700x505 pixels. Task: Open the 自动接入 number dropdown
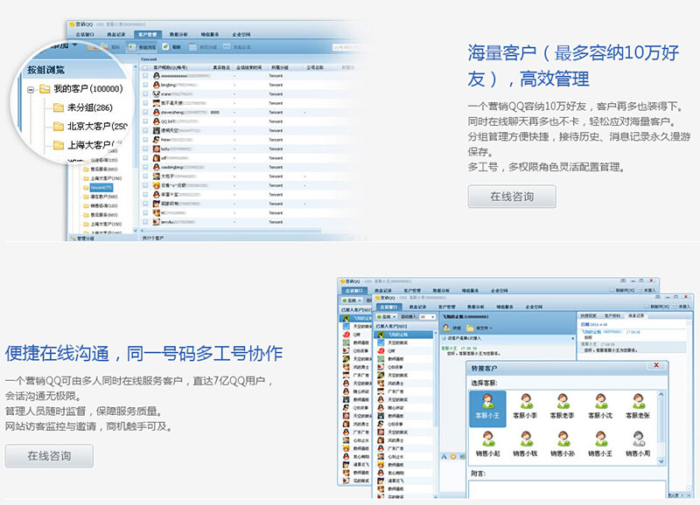pyautogui.click(x=427, y=316)
